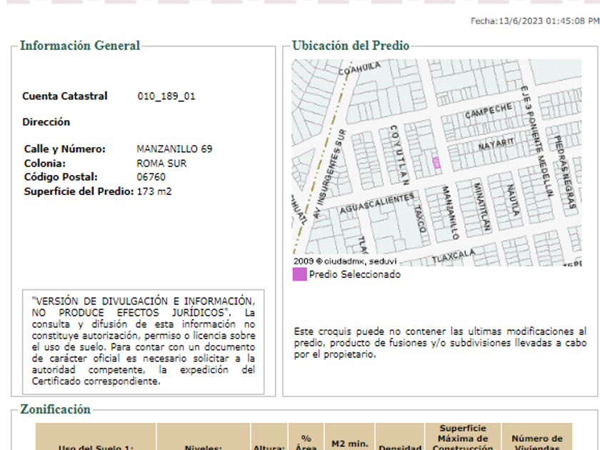Click the Uso del Suelo 1 column header
Screen dimensions: 600x450
(96, 444)
